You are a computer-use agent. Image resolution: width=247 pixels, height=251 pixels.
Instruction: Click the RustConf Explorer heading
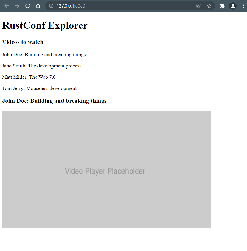pyautogui.click(x=44, y=25)
